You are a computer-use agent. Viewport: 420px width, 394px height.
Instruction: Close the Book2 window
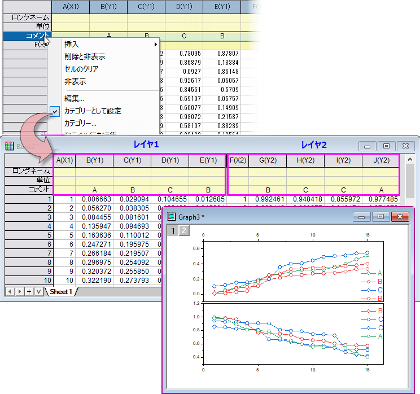[405, 146]
